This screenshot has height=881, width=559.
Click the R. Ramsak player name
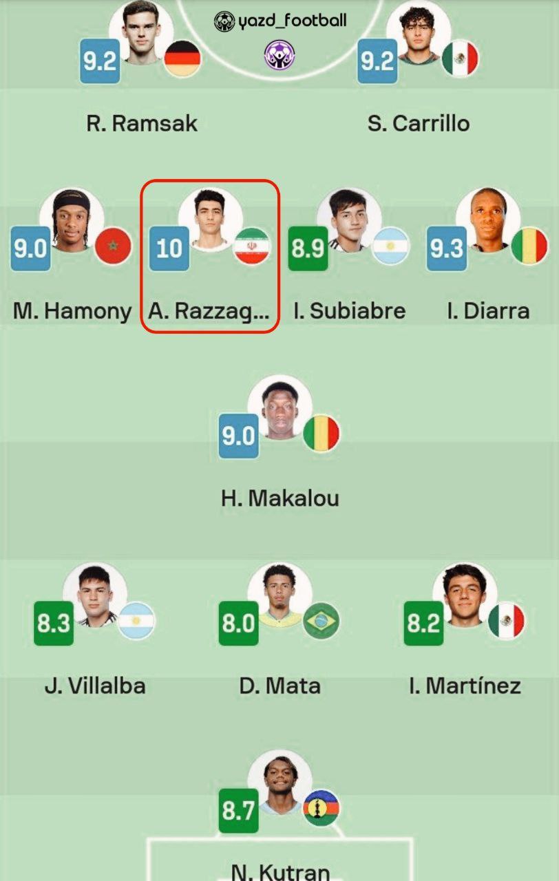pos(142,123)
